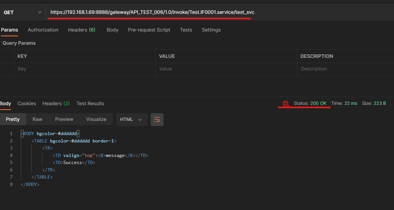394x210 pixels.
Task: Switch response view to Preview
Action: (x=64, y=119)
